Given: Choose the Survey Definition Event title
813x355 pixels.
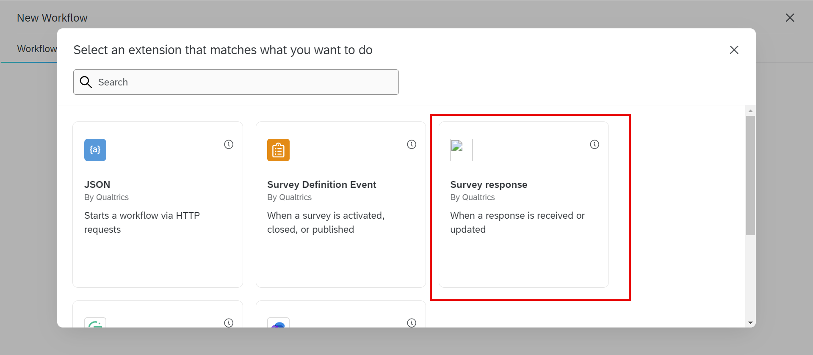Looking at the screenshot, I should [x=321, y=185].
